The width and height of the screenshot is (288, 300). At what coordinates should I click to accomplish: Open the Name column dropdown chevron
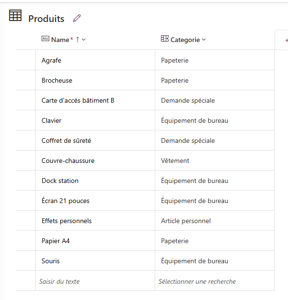click(84, 40)
